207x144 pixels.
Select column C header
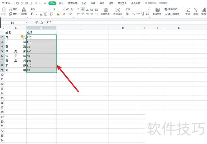click(x=82, y=28)
